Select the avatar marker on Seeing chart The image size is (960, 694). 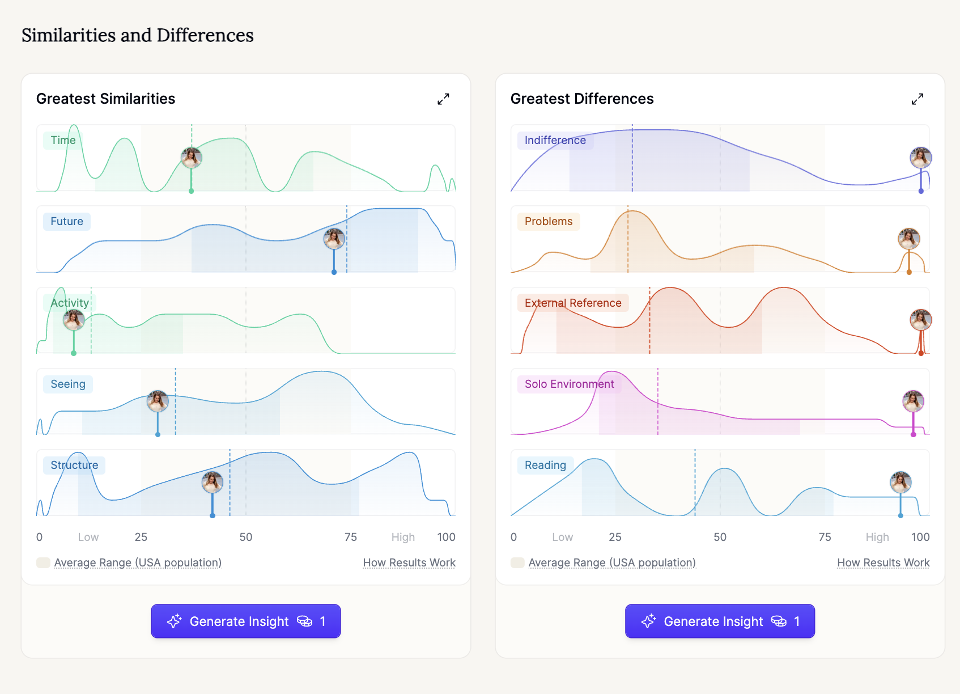click(x=158, y=401)
